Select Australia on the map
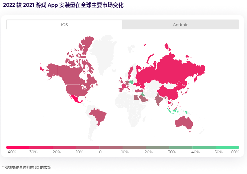The height and width of the screenshot is (174, 247). [183, 123]
